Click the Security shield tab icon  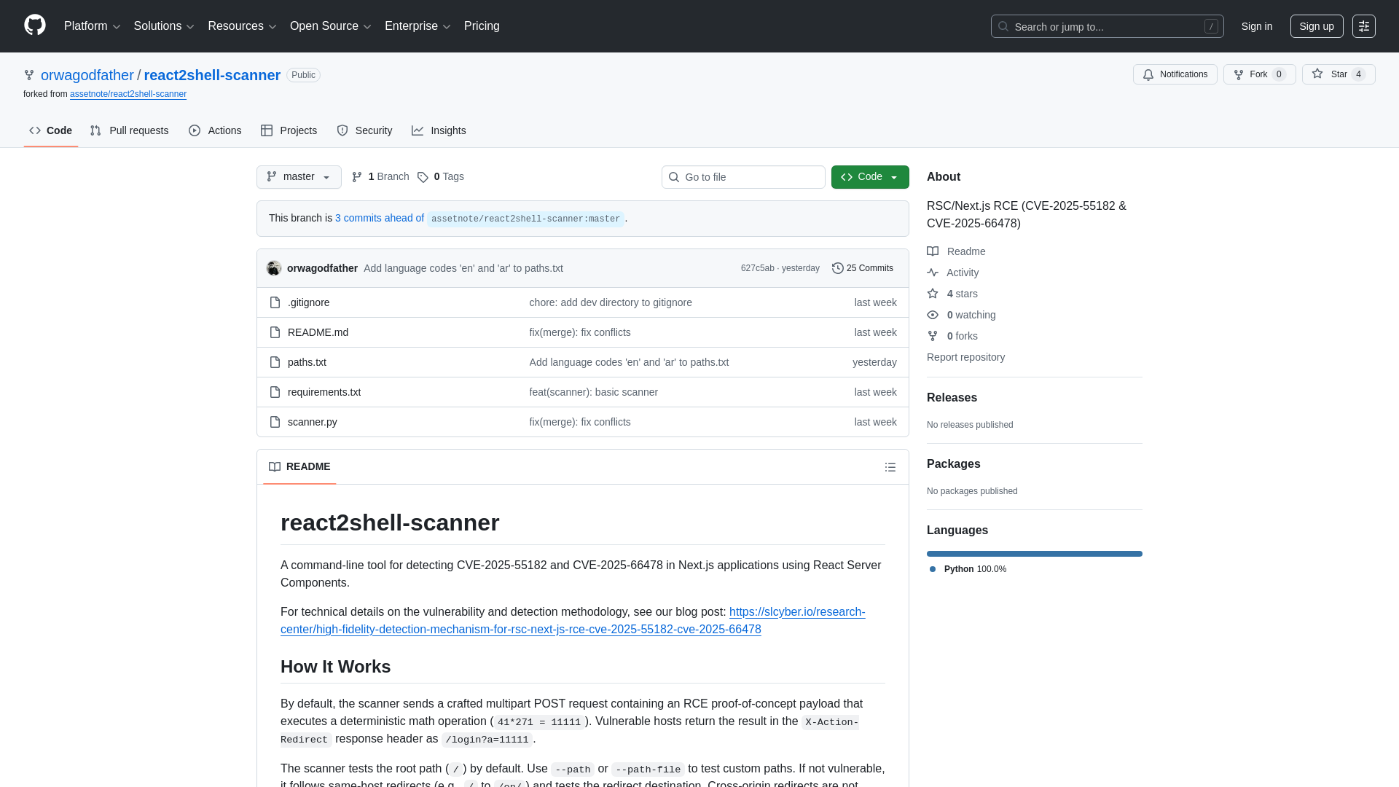342,130
